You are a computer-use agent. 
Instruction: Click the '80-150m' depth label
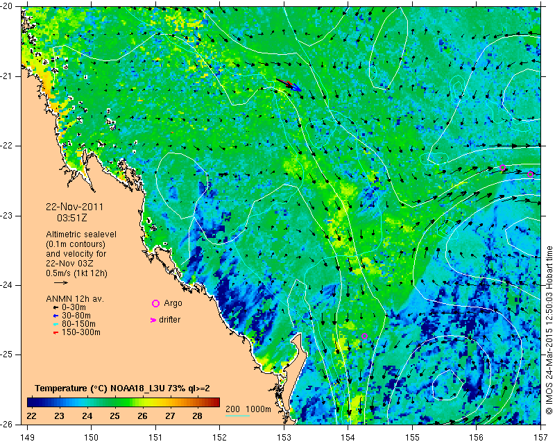click(78, 324)
